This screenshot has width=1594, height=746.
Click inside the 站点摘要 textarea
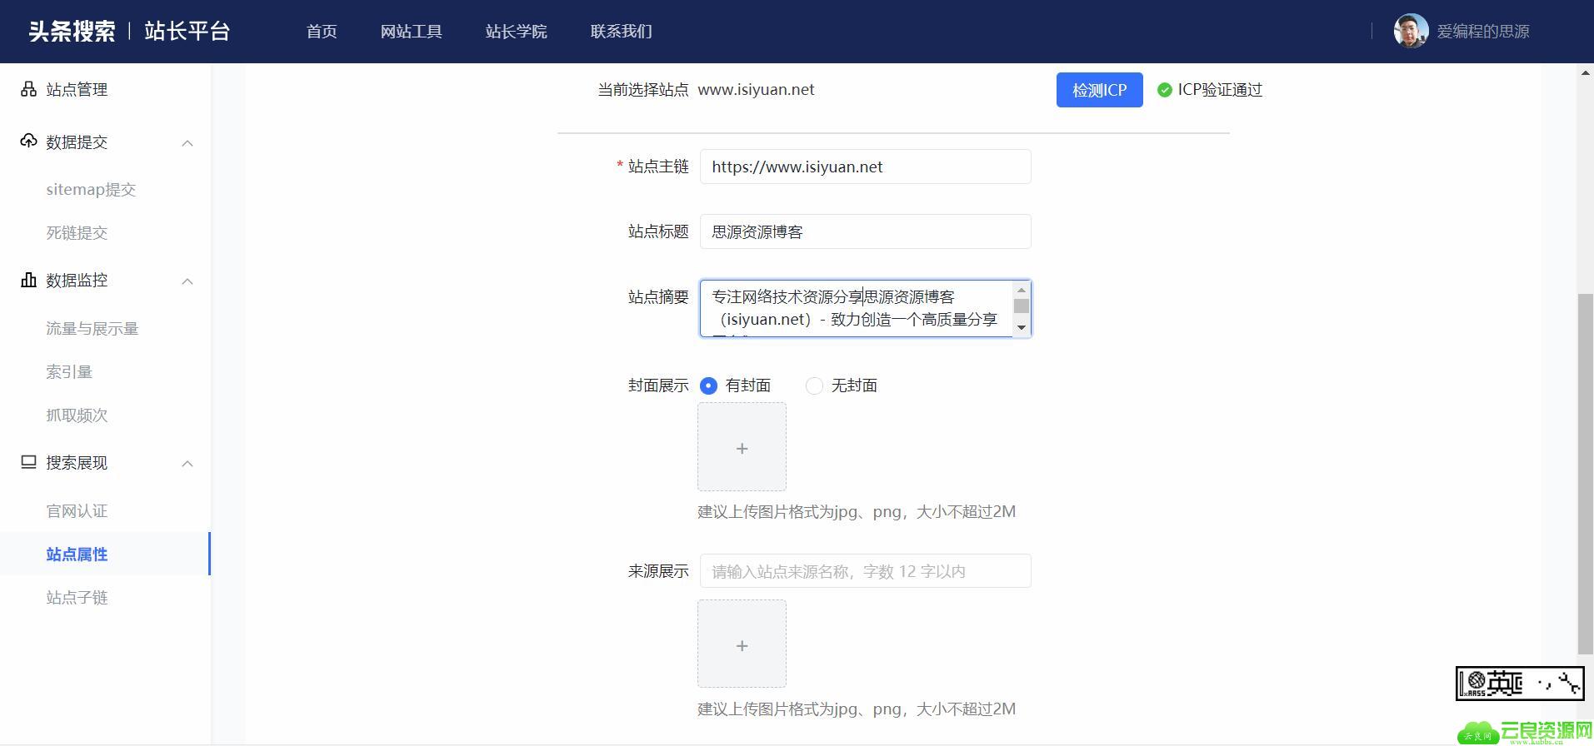click(857, 309)
